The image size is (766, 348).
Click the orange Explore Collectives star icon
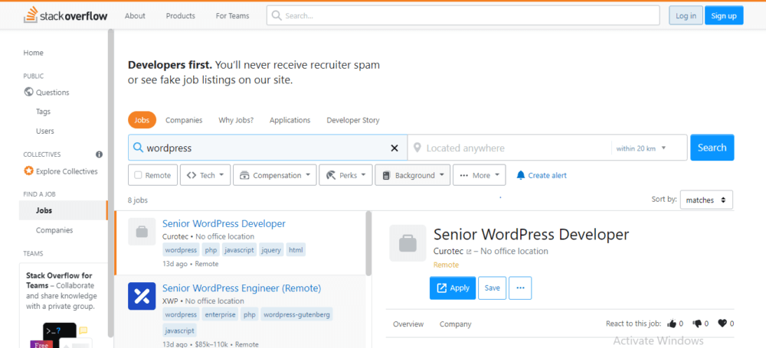[28, 171]
